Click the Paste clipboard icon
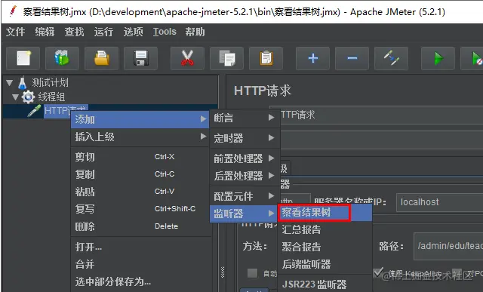This screenshot has height=292, width=483. tap(266, 58)
